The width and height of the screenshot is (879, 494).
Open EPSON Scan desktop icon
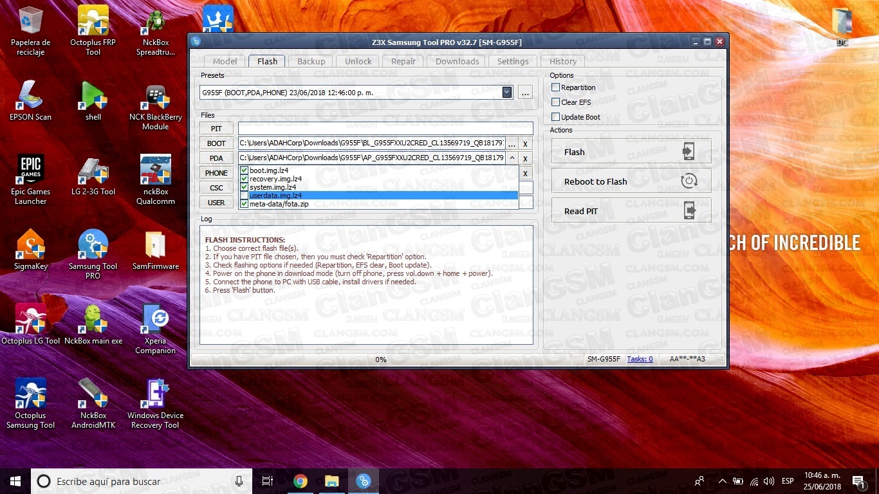(x=31, y=100)
